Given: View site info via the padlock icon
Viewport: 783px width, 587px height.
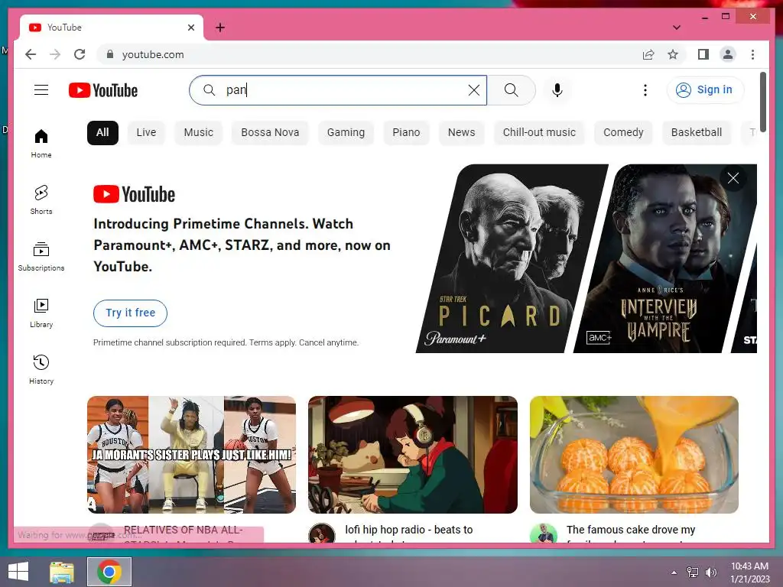Looking at the screenshot, I should pos(110,54).
